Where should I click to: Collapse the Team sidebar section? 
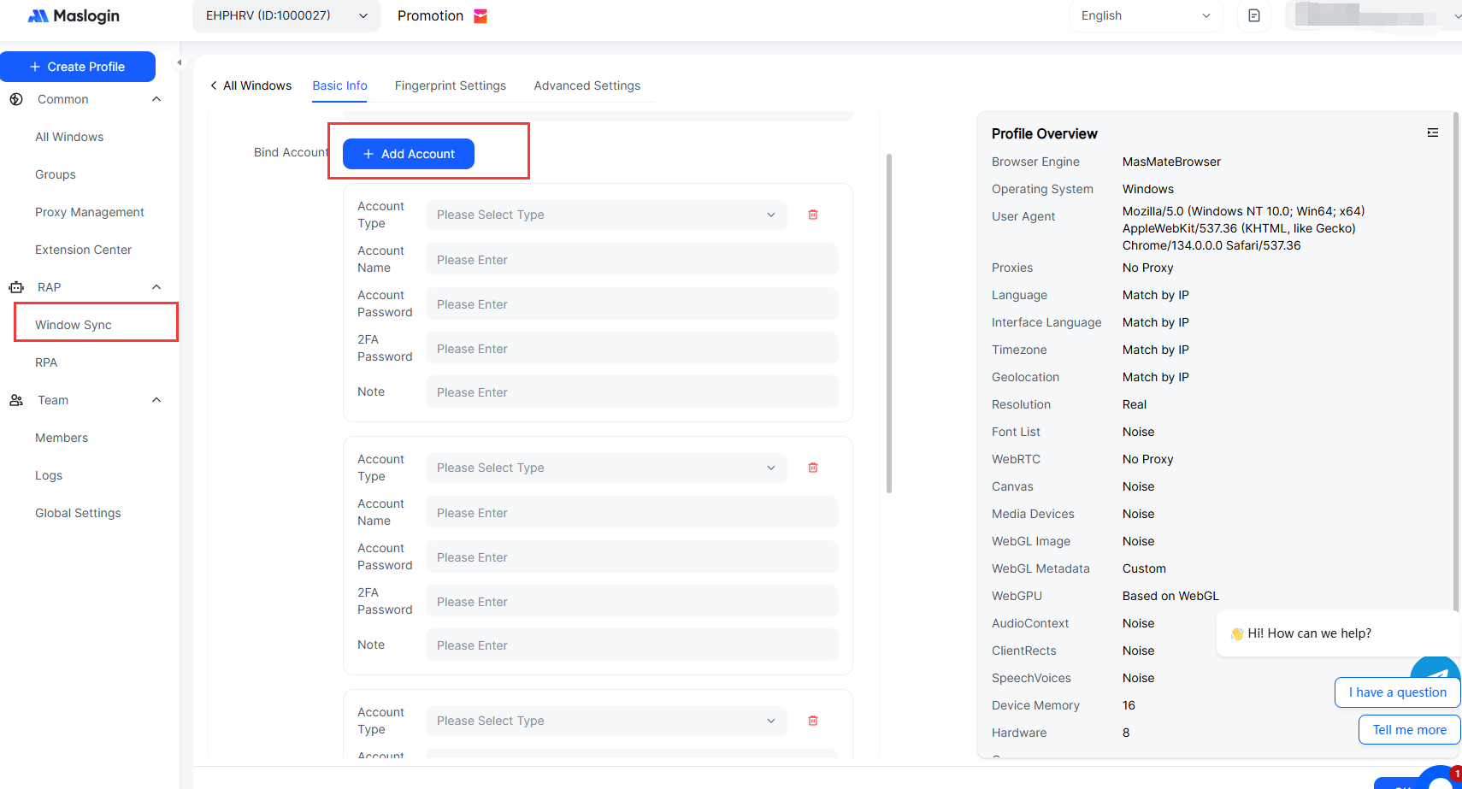pyautogui.click(x=156, y=400)
